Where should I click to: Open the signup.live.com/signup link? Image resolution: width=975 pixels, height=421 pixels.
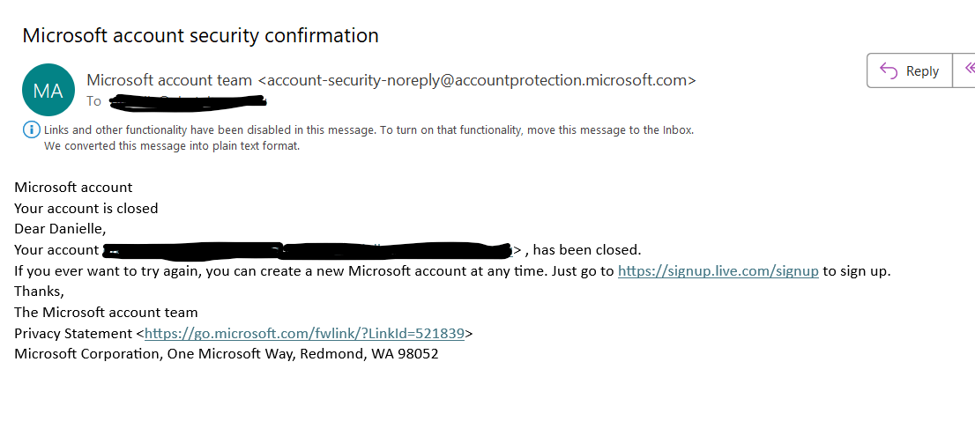click(x=718, y=271)
